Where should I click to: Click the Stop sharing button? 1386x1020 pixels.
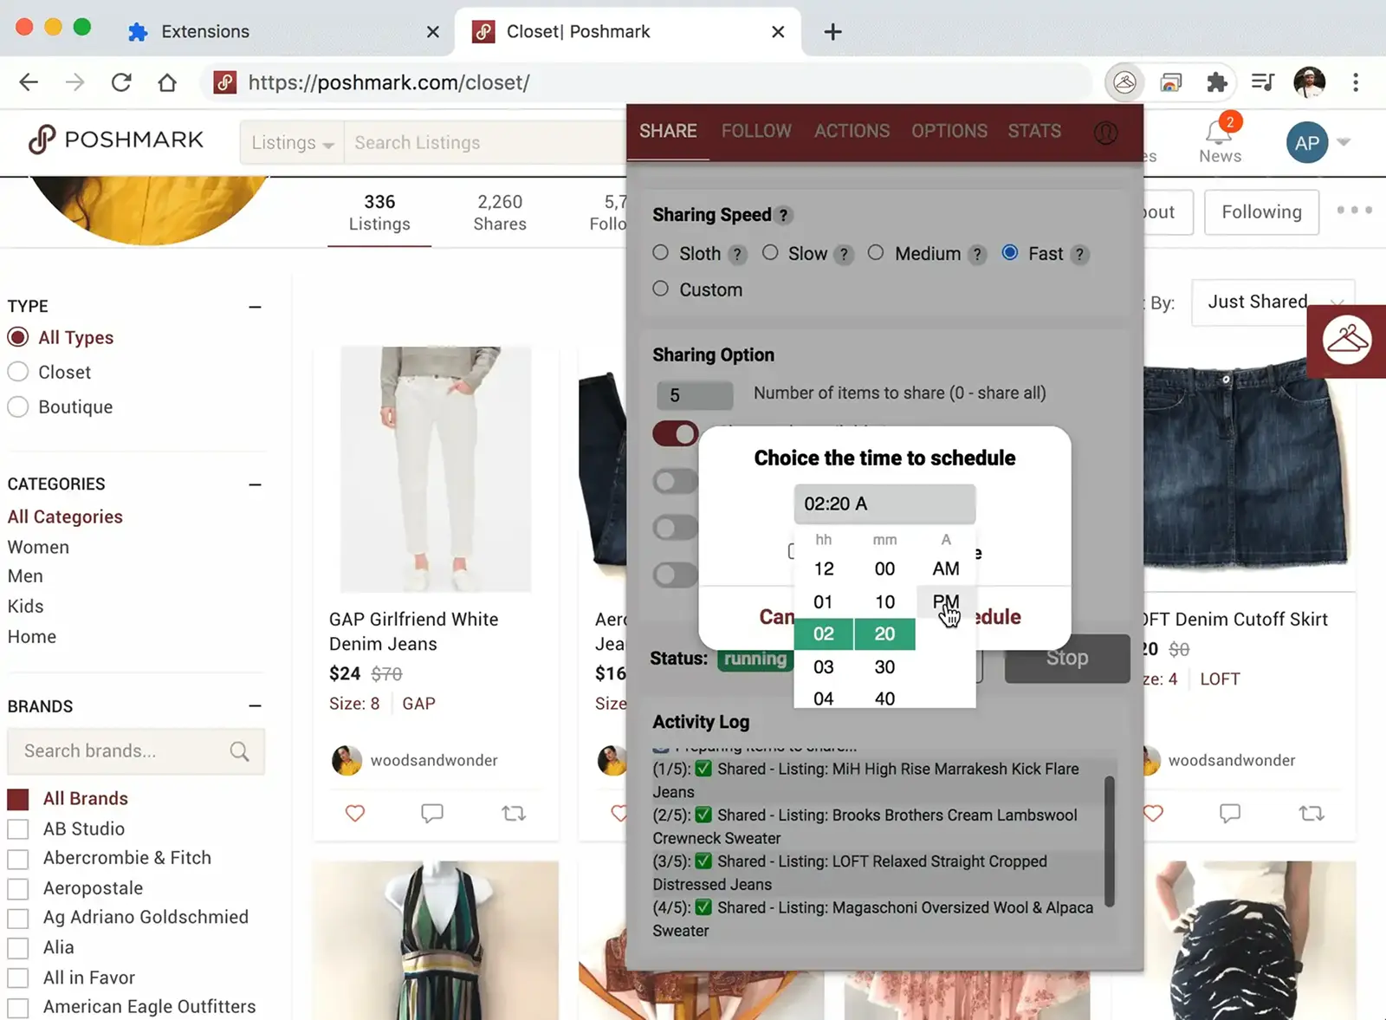(x=1067, y=658)
